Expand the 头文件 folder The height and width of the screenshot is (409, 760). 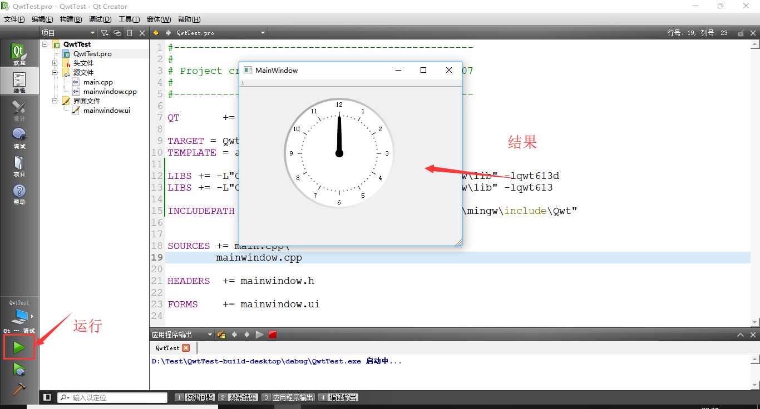pos(55,63)
